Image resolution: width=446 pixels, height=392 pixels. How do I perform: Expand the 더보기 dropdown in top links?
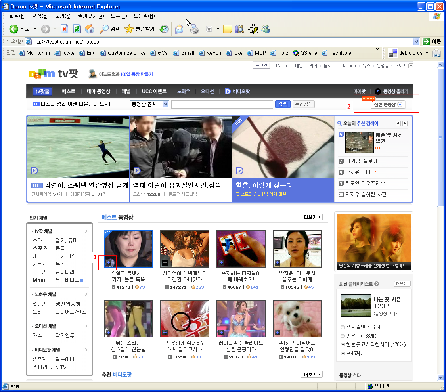(411, 66)
